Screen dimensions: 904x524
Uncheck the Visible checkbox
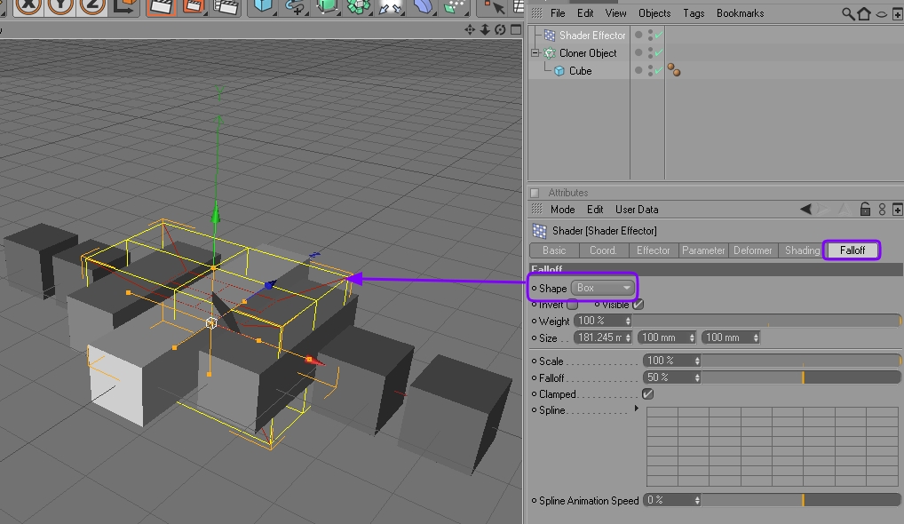coord(638,305)
